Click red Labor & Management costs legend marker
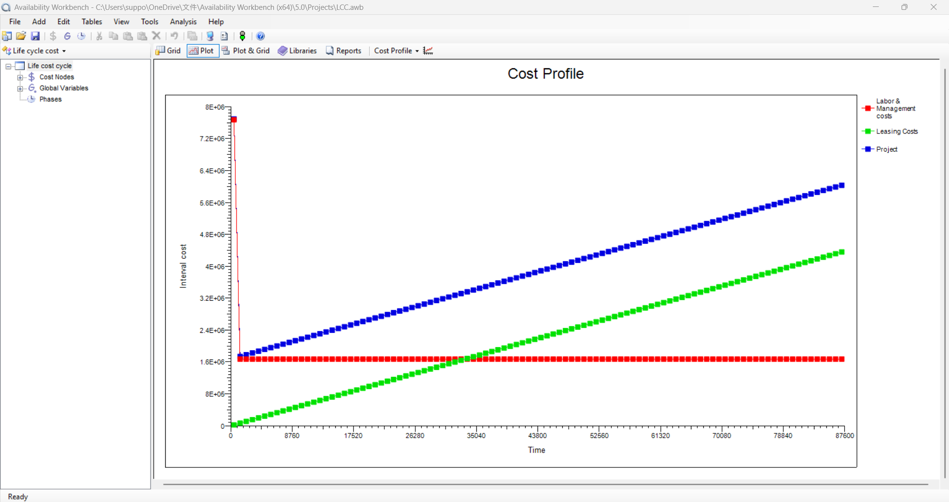 pyautogui.click(x=868, y=108)
